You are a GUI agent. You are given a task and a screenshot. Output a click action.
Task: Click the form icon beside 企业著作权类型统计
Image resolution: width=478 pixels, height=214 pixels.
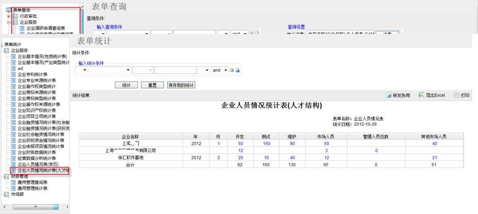click(x=13, y=87)
